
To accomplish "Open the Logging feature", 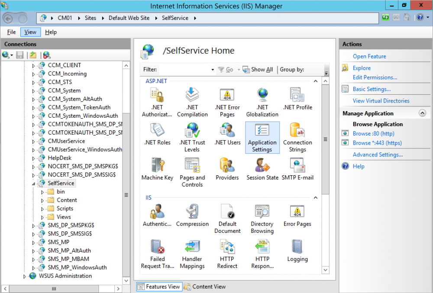I will [x=297, y=251].
